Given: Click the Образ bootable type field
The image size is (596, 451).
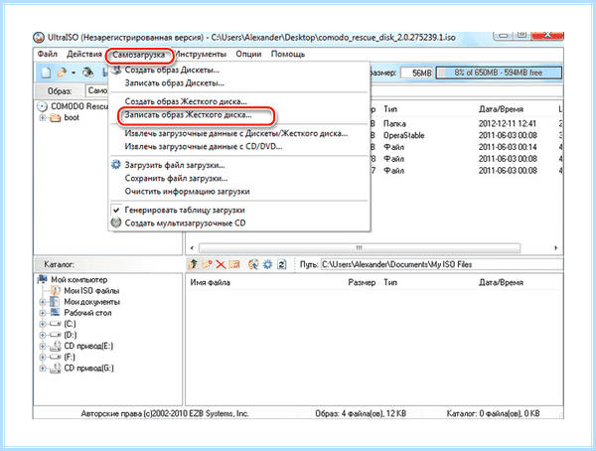Looking at the screenshot, I should pyautogui.click(x=97, y=90).
